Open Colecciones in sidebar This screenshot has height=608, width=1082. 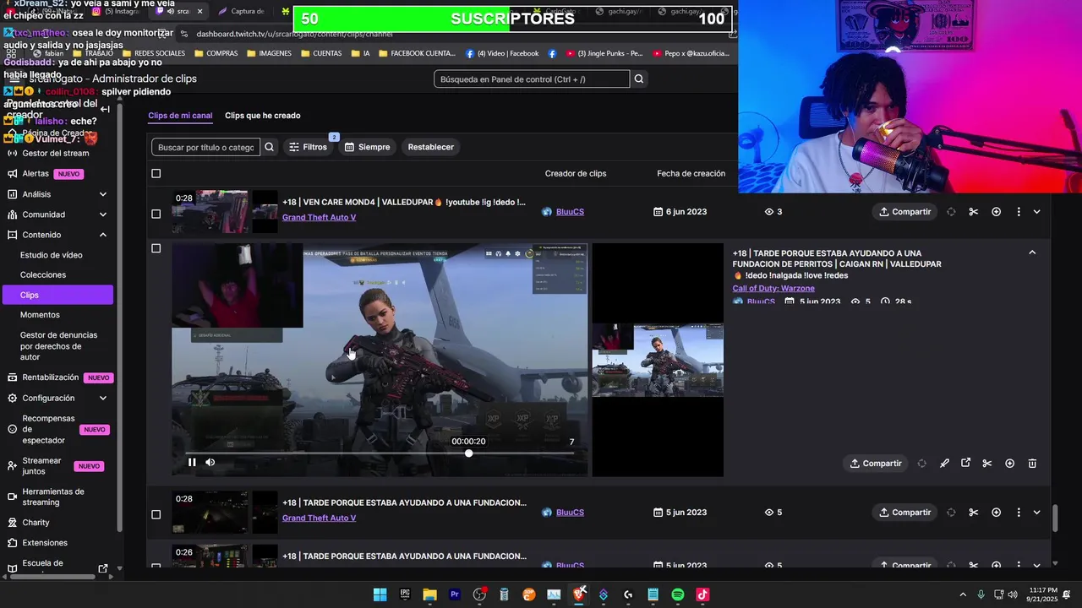(x=43, y=274)
